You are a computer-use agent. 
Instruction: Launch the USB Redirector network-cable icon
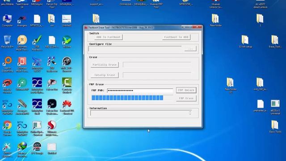52,61
